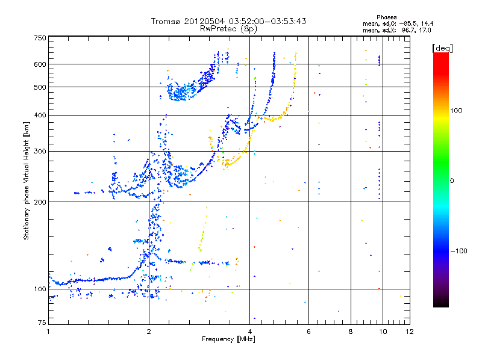Select the subtitle 'RwPretec (8p)'
The width and height of the screenshot is (482, 361).
coord(228,29)
